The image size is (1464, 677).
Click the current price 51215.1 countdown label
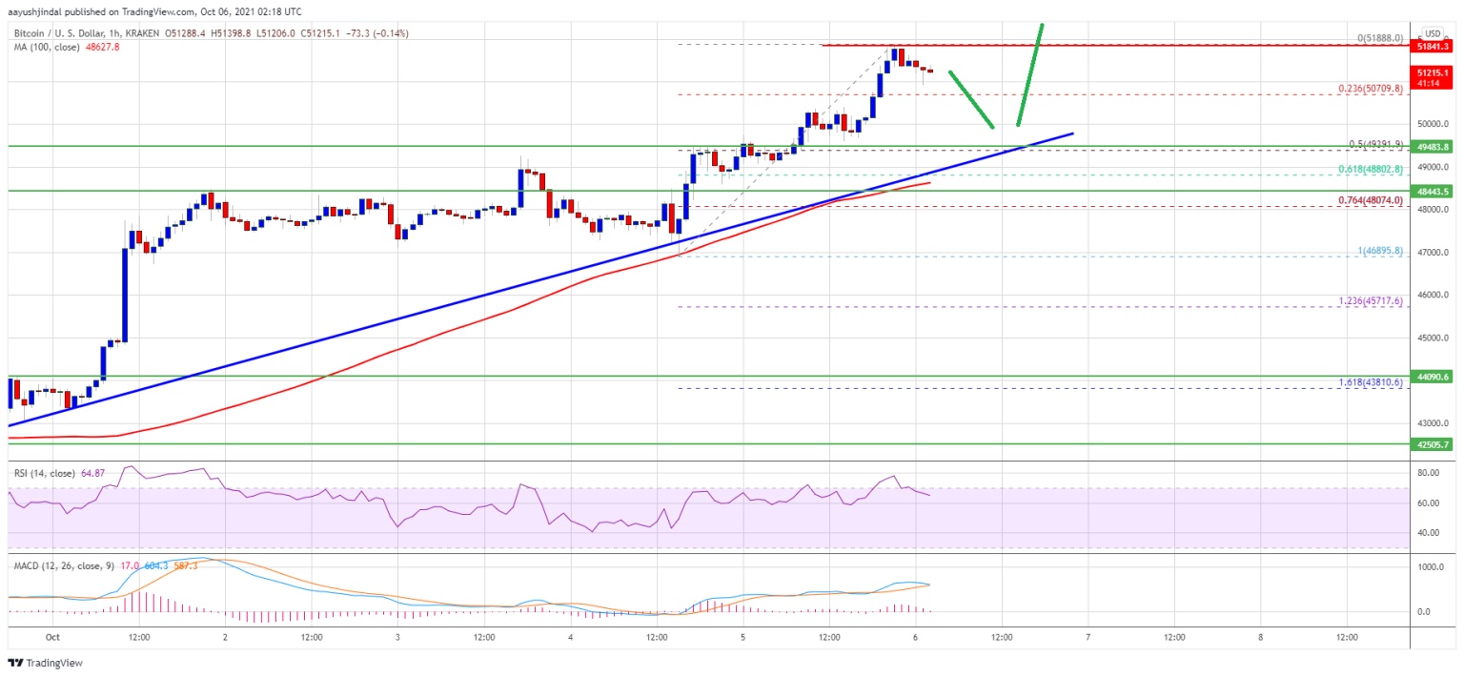point(1433,76)
